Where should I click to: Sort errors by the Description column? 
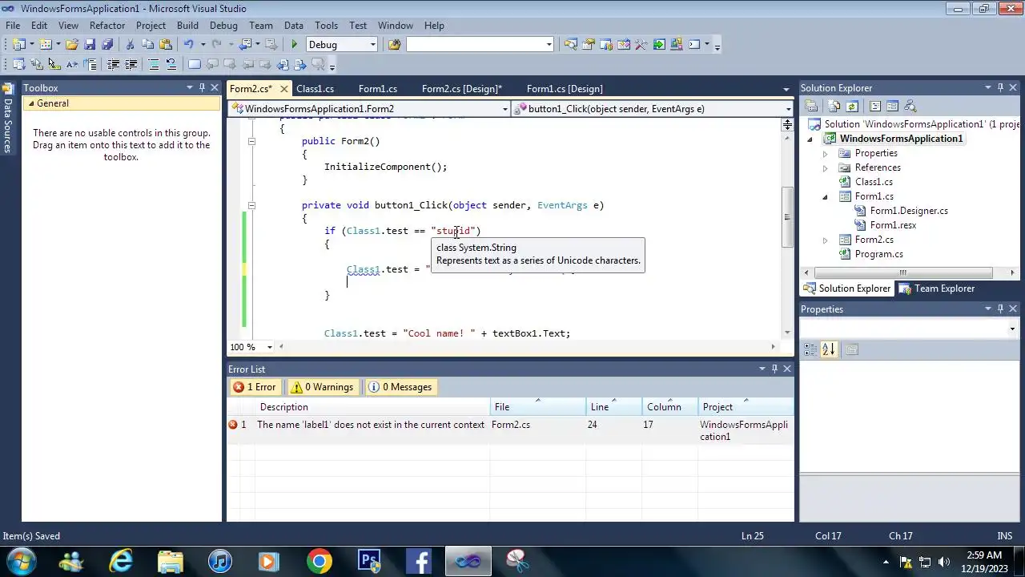pyautogui.click(x=372, y=407)
